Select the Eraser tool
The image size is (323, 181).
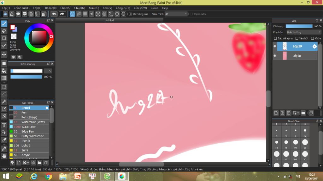point(4,31)
